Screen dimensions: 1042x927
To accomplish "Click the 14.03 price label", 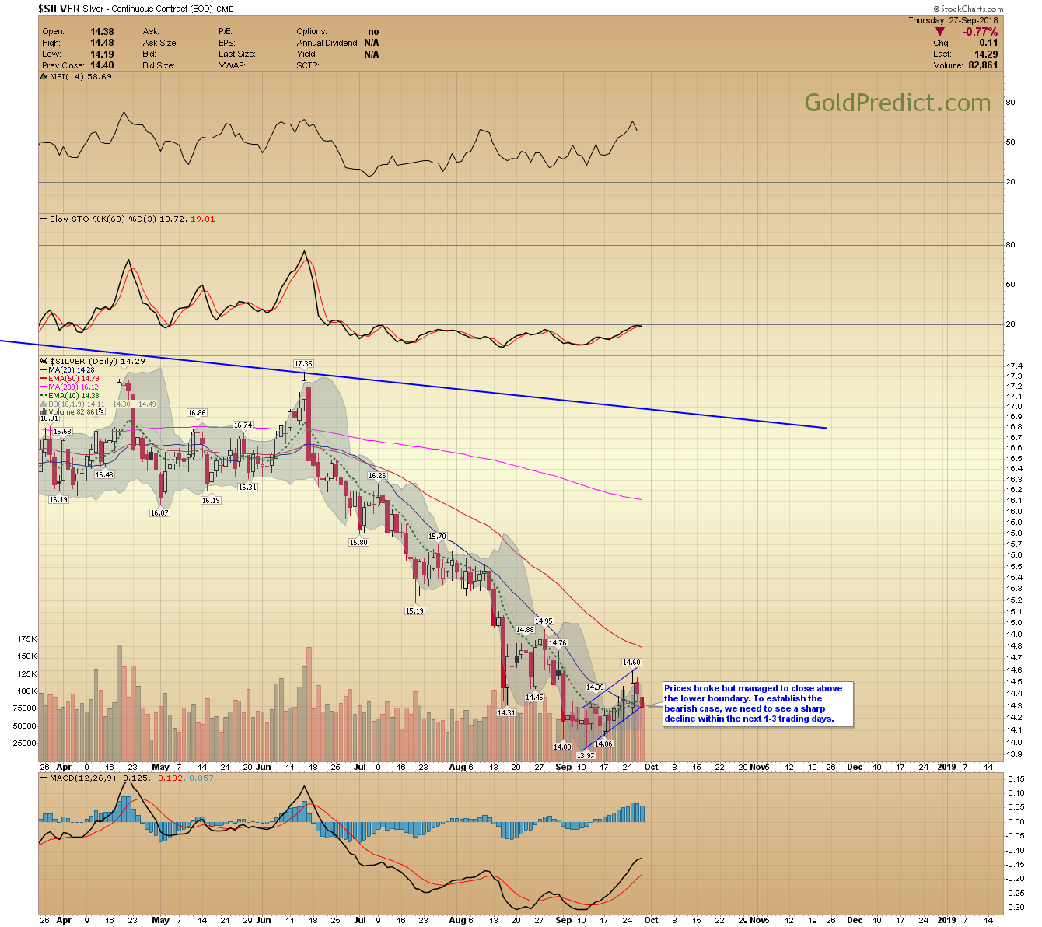I will (562, 747).
